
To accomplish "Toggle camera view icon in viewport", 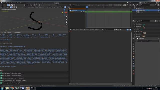I will (x=67, y=22).
